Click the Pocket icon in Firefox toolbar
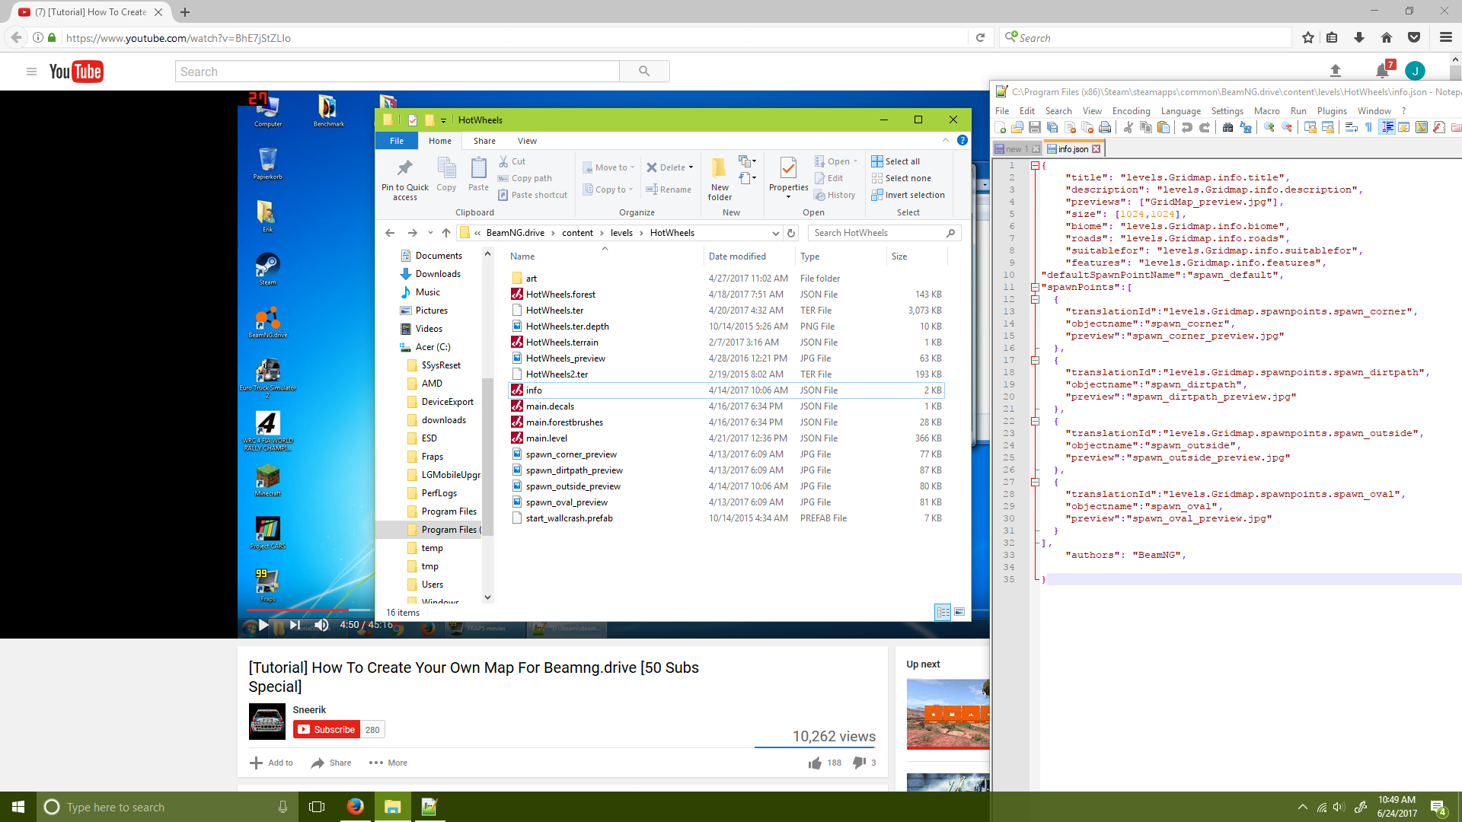Image resolution: width=1462 pixels, height=822 pixels. coord(1414,37)
